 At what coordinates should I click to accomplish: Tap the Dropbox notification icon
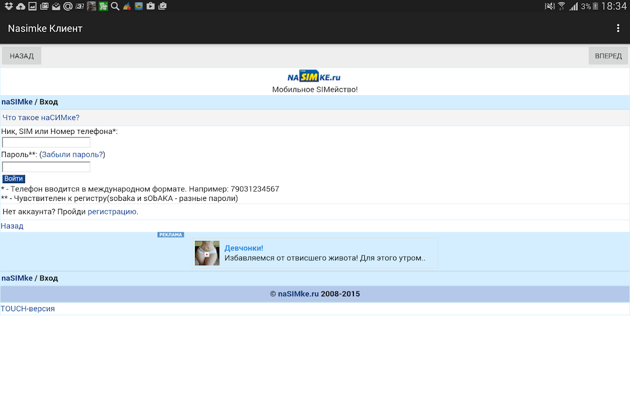[x=8, y=6]
